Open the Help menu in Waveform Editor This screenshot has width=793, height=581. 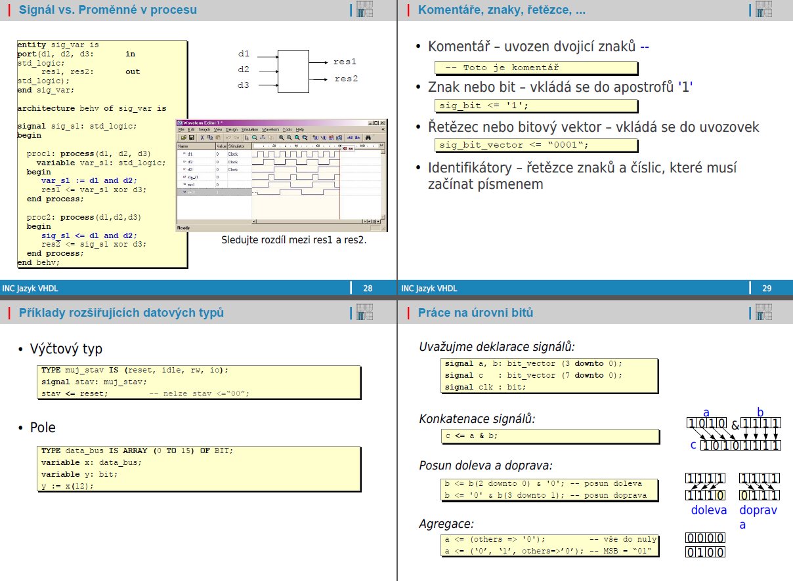(x=300, y=130)
